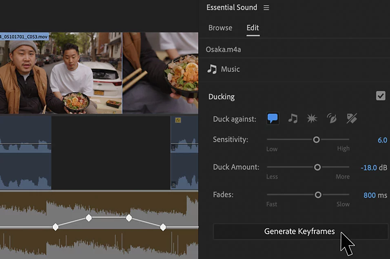This screenshot has width=390, height=259.
Task: Click the Fades value 800
Action: coord(369,195)
